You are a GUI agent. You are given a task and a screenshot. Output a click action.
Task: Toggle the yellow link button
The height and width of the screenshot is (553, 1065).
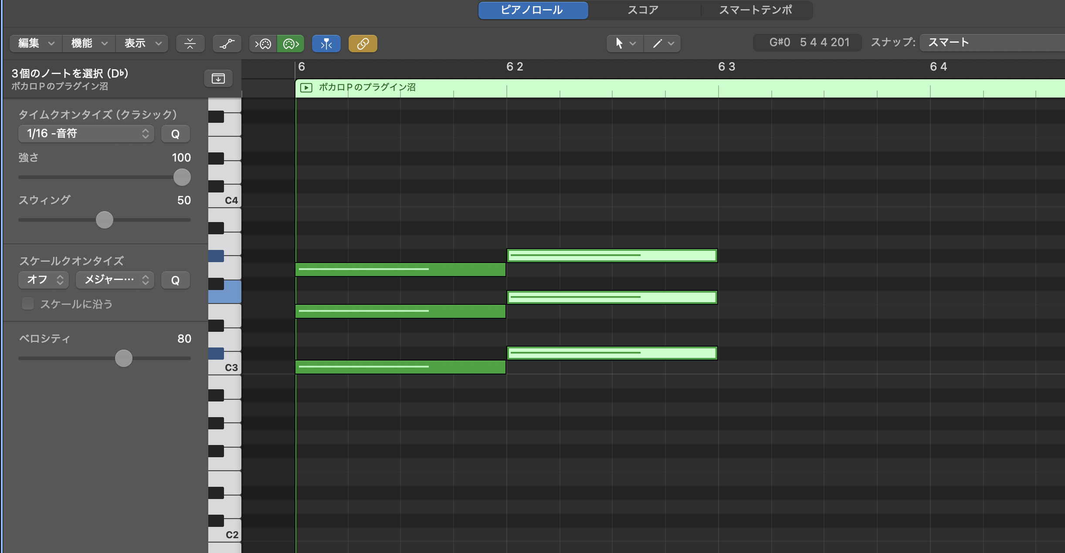coord(363,44)
